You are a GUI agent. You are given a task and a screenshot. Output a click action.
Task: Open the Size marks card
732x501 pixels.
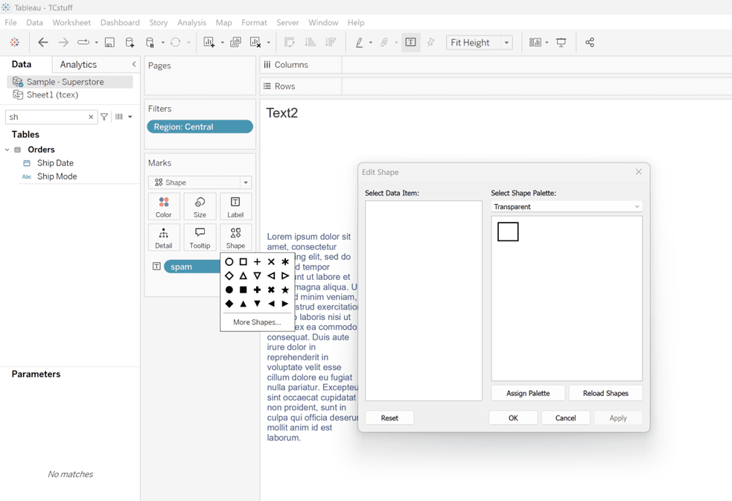click(200, 207)
